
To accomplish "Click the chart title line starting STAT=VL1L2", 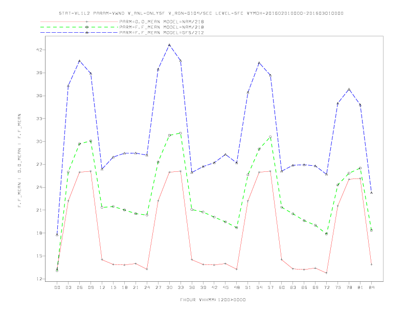I will (201, 13).
